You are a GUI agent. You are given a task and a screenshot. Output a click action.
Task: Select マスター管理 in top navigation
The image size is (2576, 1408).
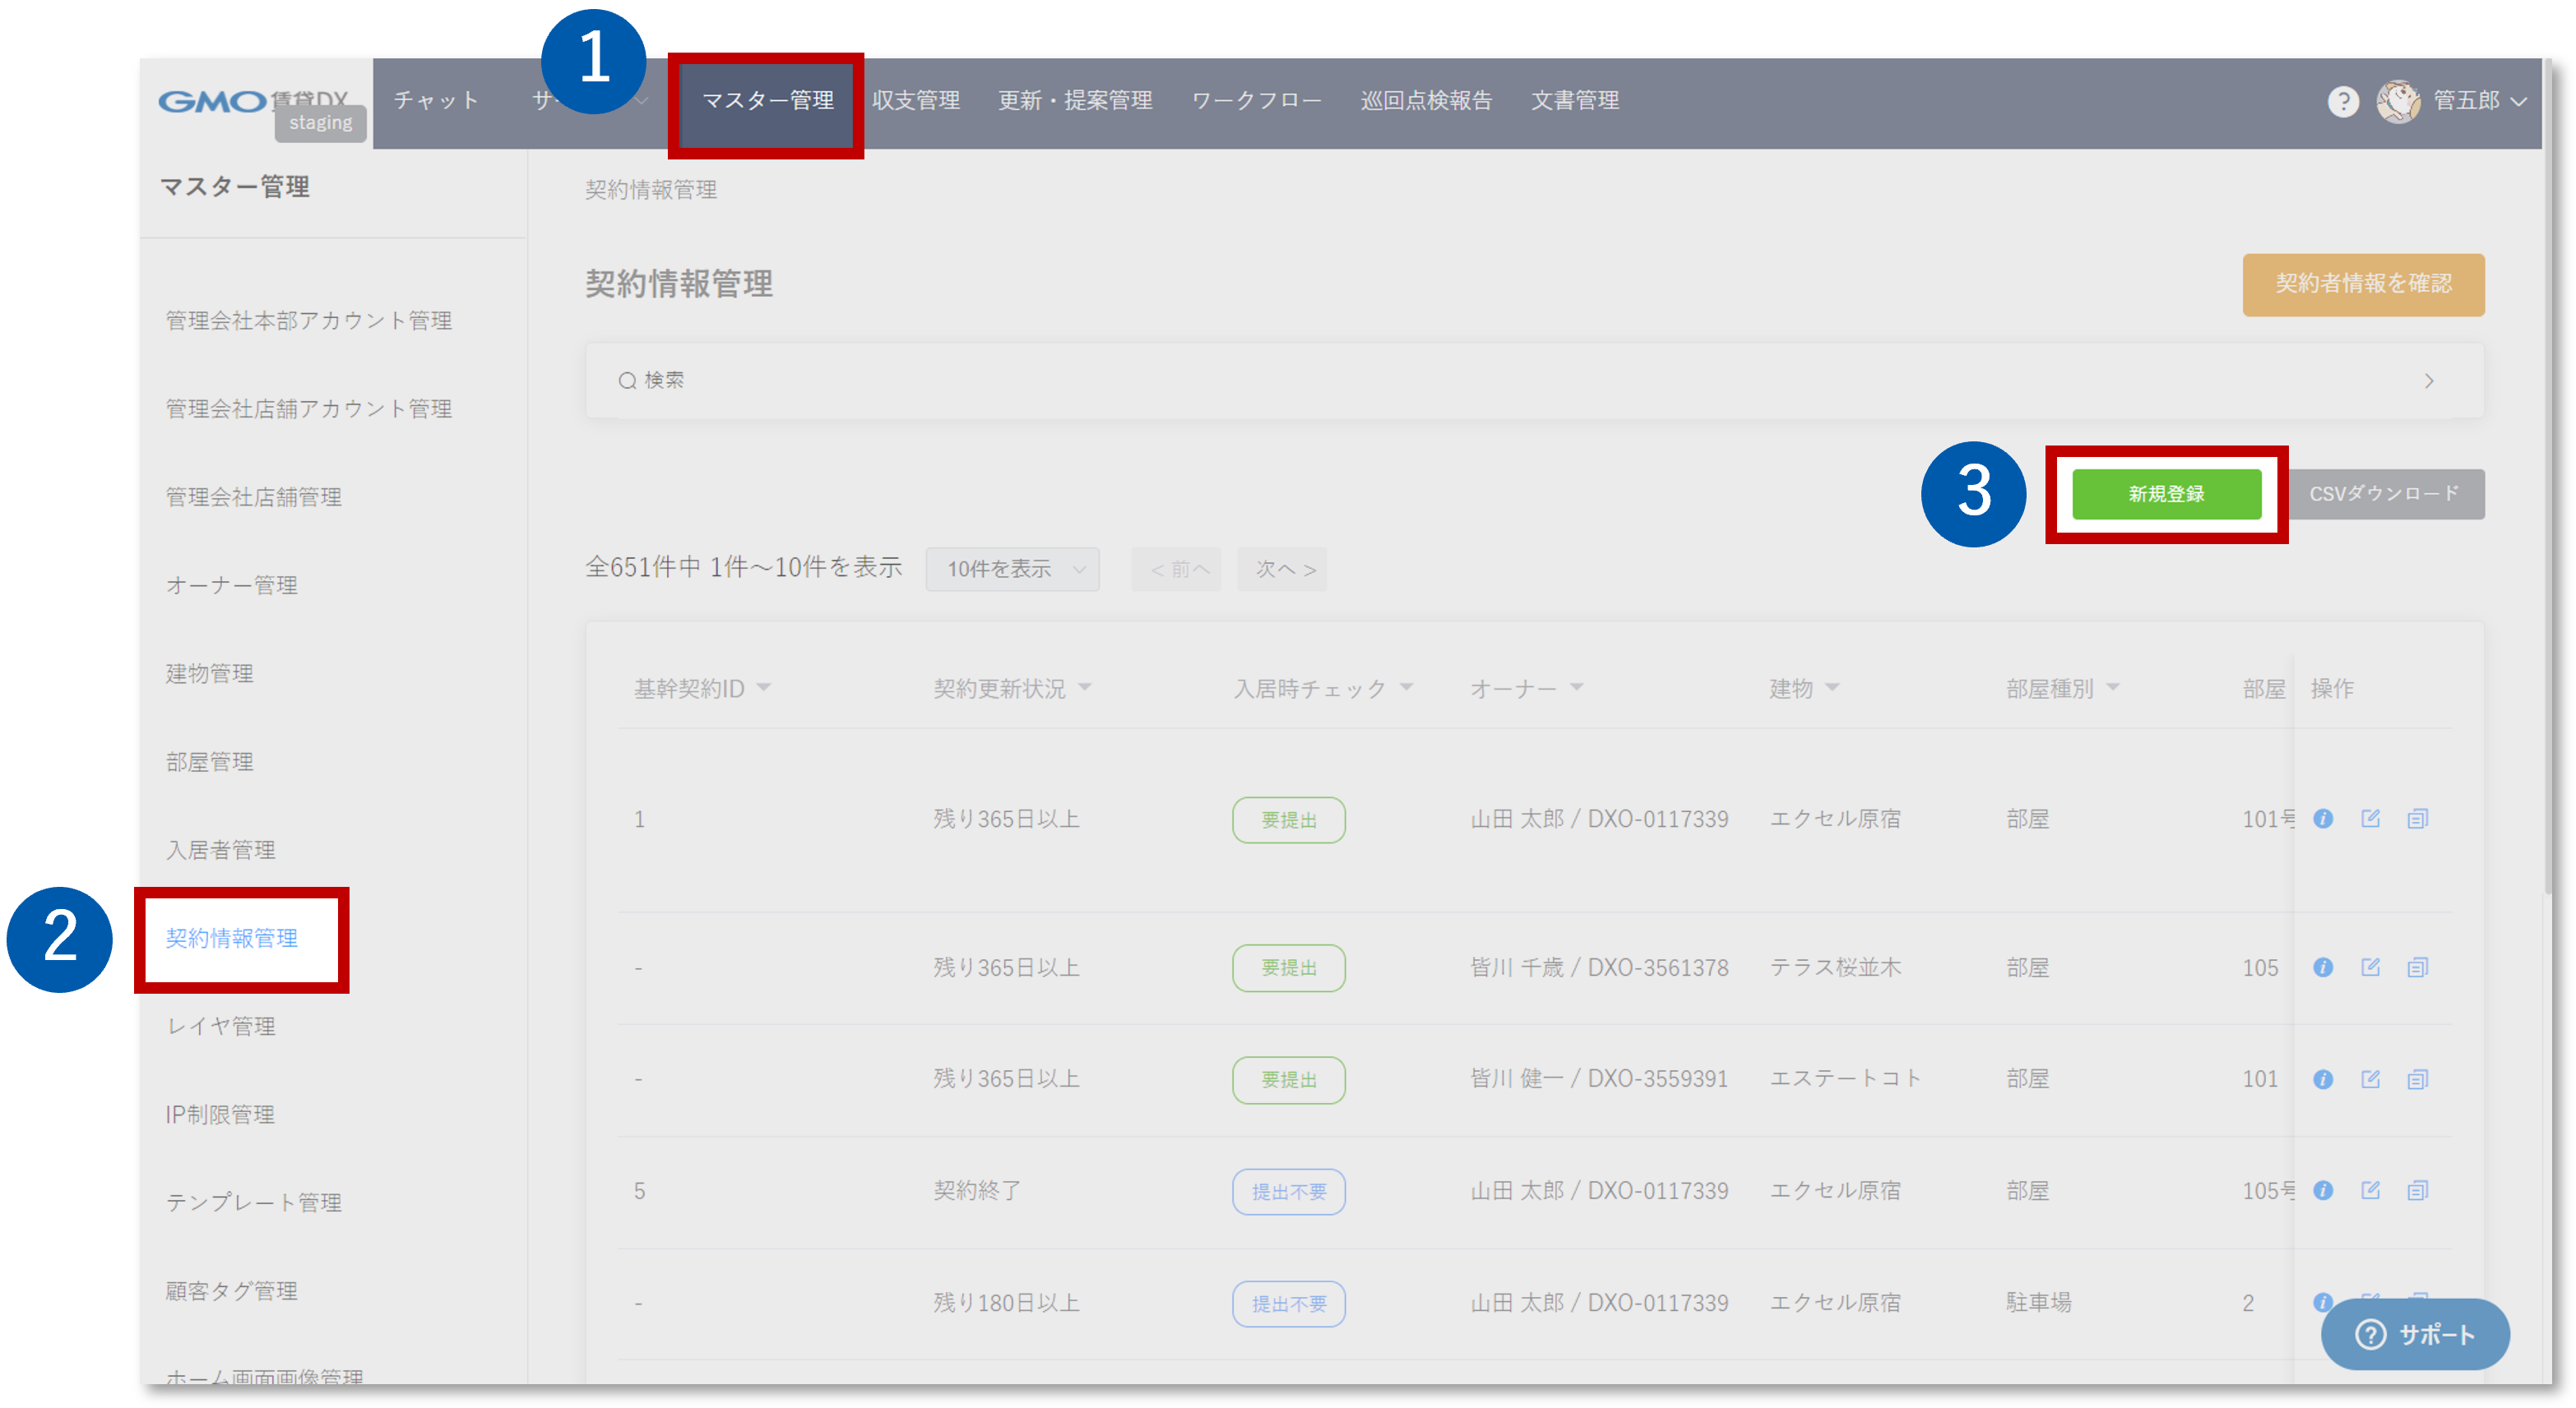pos(767,101)
